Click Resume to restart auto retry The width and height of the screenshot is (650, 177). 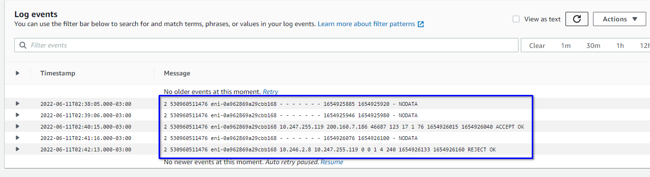click(x=331, y=162)
